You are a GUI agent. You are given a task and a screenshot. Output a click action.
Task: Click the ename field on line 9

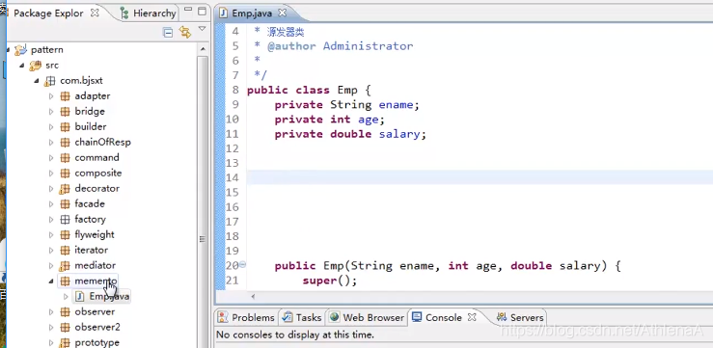(x=397, y=105)
